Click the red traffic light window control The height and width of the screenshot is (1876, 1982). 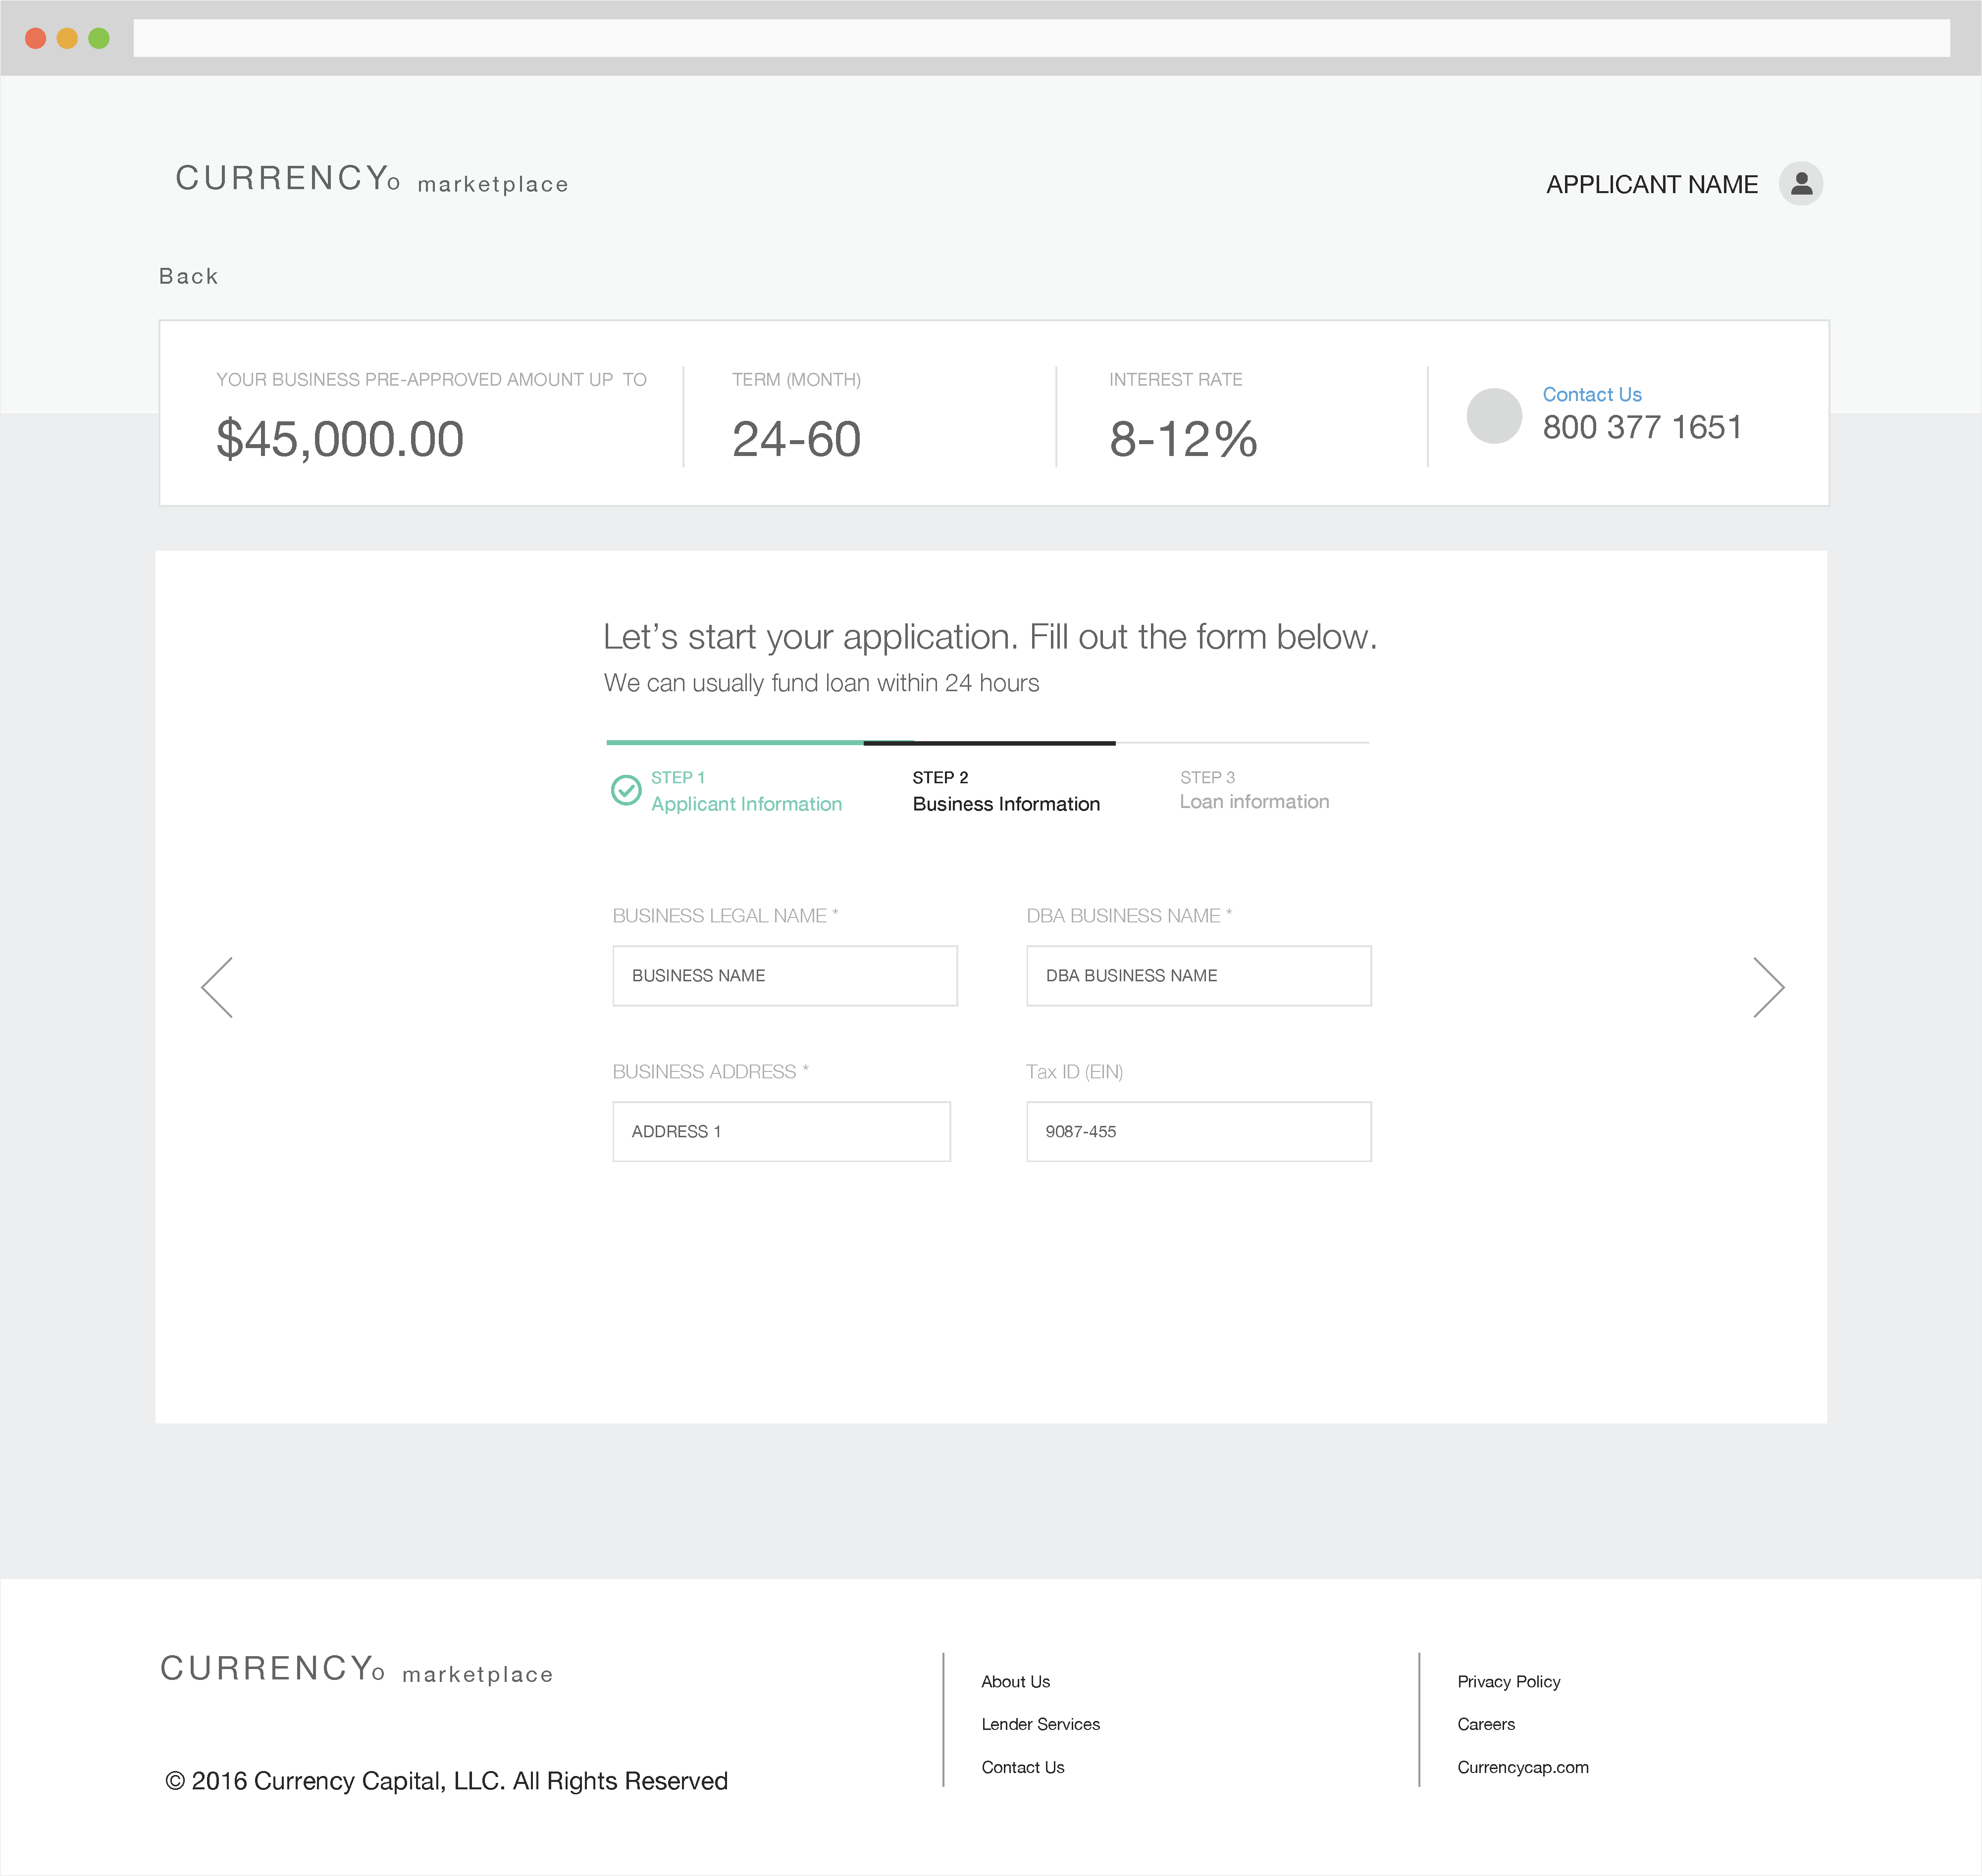36,37
